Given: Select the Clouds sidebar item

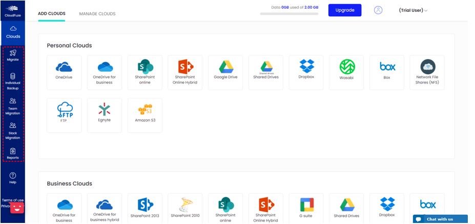Looking at the screenshot, I should (13, 32).
